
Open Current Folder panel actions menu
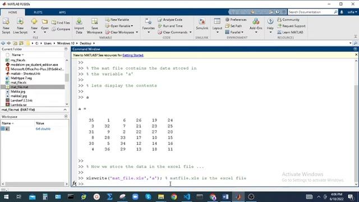tap(66, 49)
